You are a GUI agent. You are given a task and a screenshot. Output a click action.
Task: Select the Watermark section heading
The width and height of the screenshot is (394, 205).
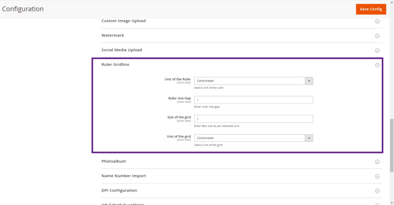pos(113,35)
